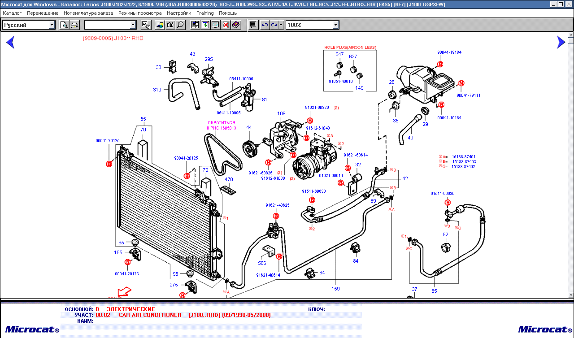The image size is (574, 338).
Task: Select the part-pointer selection icon
Action: [x=146, y=25]
